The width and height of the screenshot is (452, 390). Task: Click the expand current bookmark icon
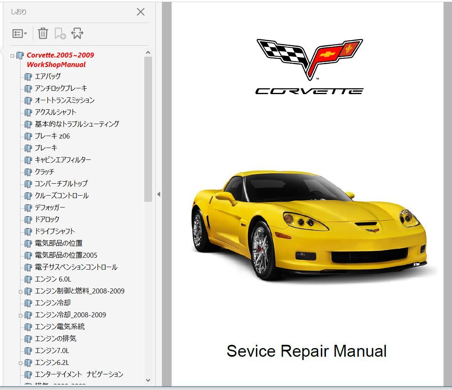point(77,33)
